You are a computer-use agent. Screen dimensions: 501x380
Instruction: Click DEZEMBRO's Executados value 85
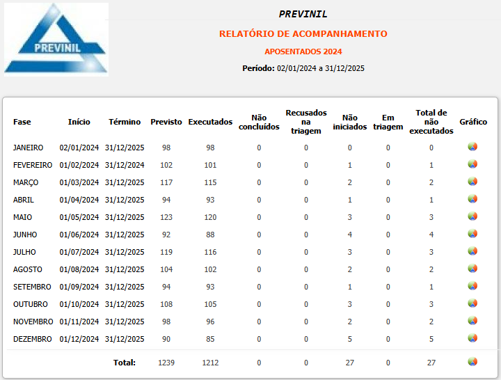click(210, 339)
